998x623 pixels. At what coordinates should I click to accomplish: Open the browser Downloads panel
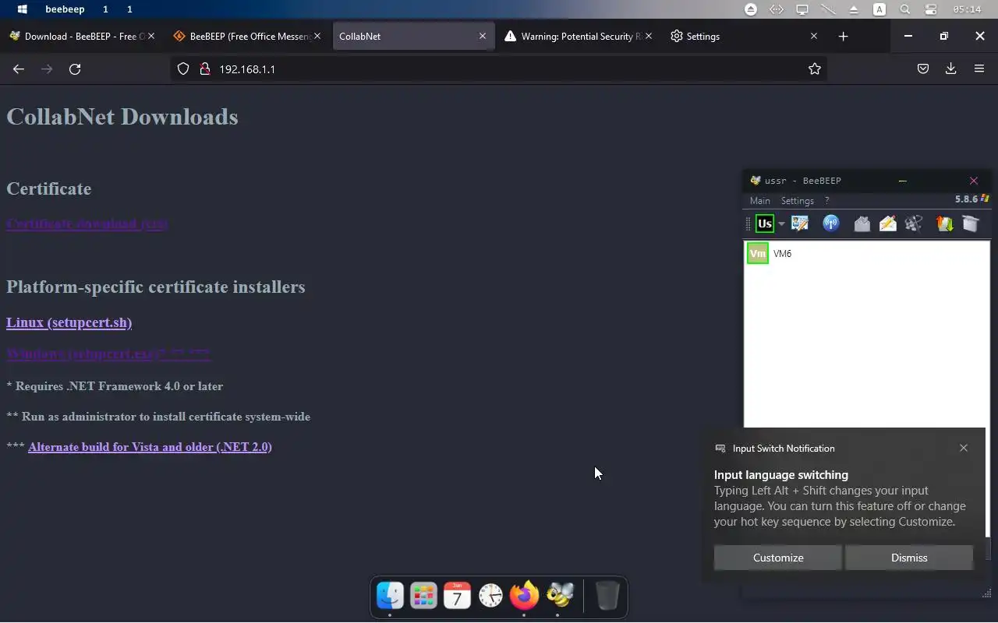click(x=951, y=69)
